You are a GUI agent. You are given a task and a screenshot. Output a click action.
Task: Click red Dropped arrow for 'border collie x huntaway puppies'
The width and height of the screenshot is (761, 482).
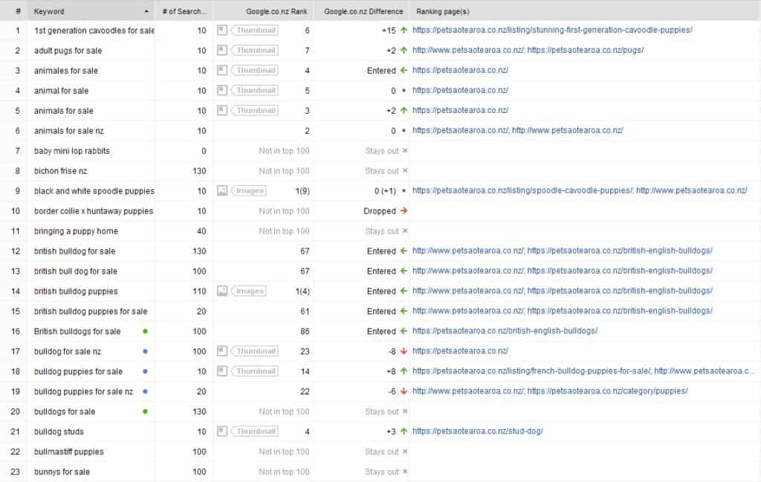(404, 211)
